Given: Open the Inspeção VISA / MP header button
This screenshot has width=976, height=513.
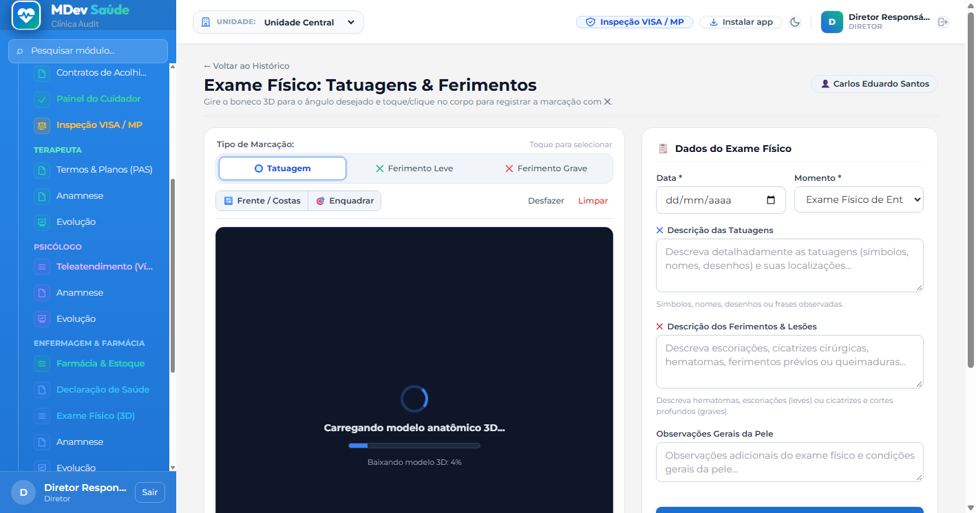Looking at the screenshot, I should (x=635, y=22).
